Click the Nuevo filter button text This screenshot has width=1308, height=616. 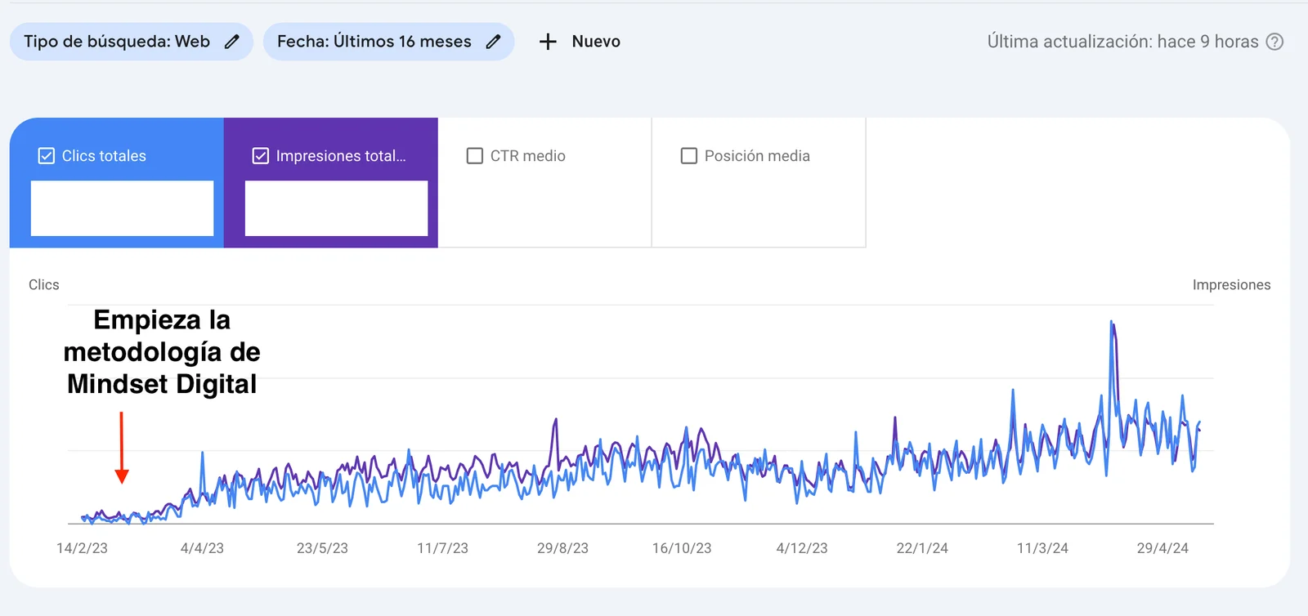click(596, 42)
